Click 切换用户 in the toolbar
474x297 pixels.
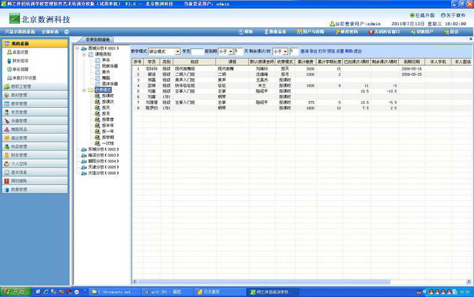point(423,32)
